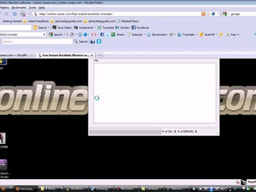Switch to free Insta... Firefox taskbar button
Screen dimensions: 256x192
point(26,189)
